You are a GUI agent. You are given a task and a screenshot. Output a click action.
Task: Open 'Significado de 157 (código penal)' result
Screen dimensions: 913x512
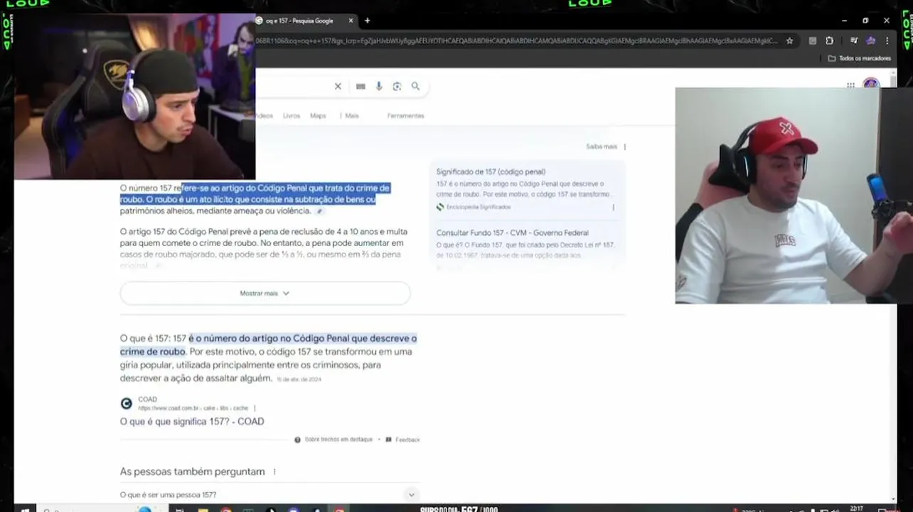[x=491, y=171]
